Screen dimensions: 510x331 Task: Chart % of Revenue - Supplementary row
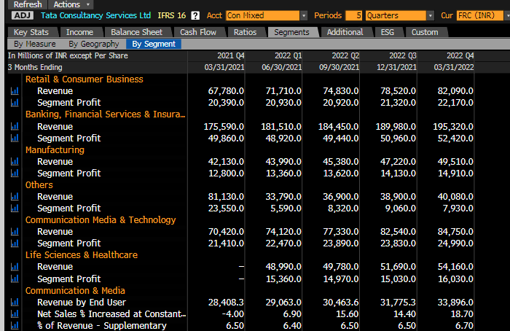[15, 325]
